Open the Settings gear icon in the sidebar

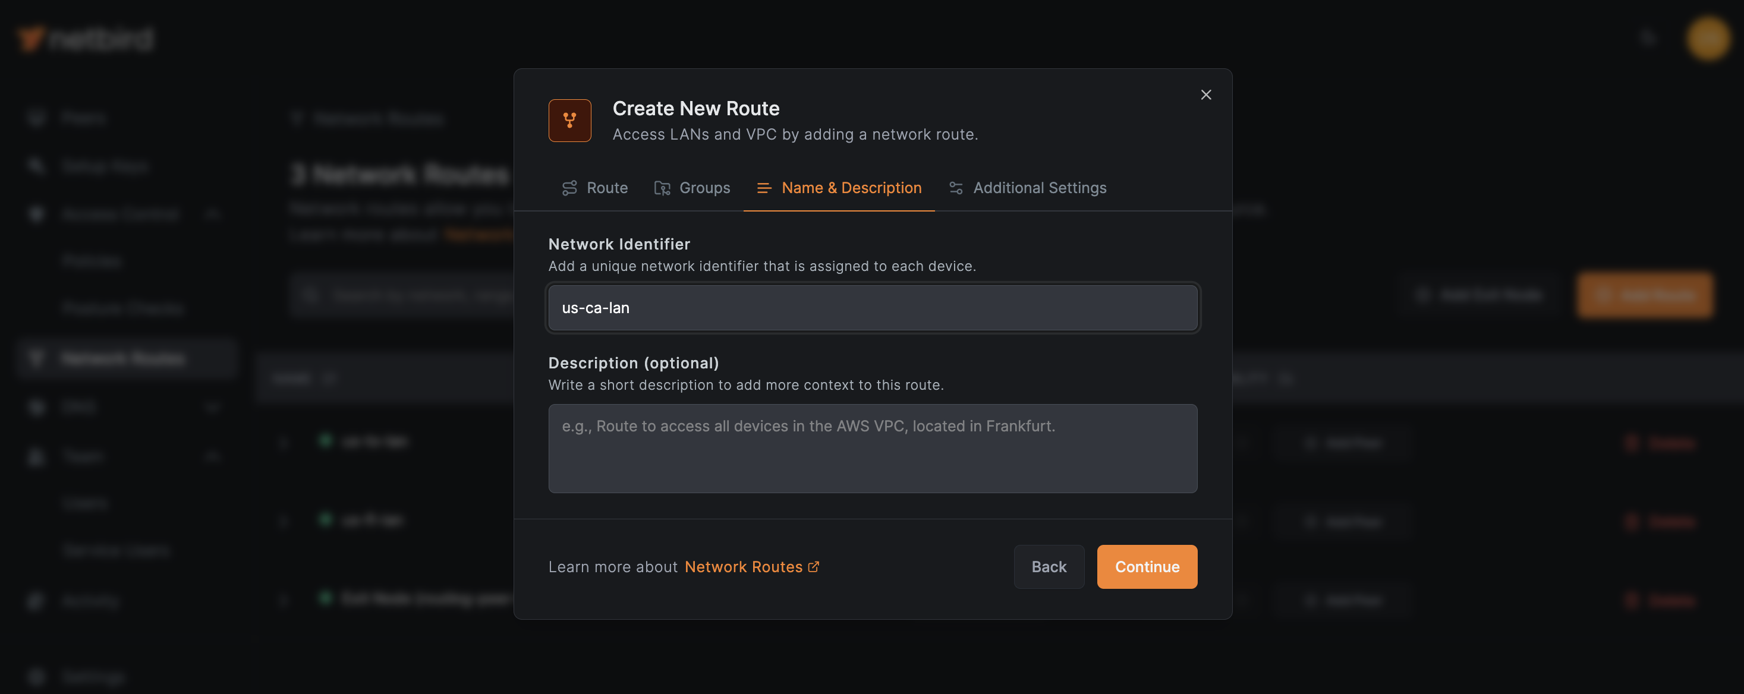(36, 676)
